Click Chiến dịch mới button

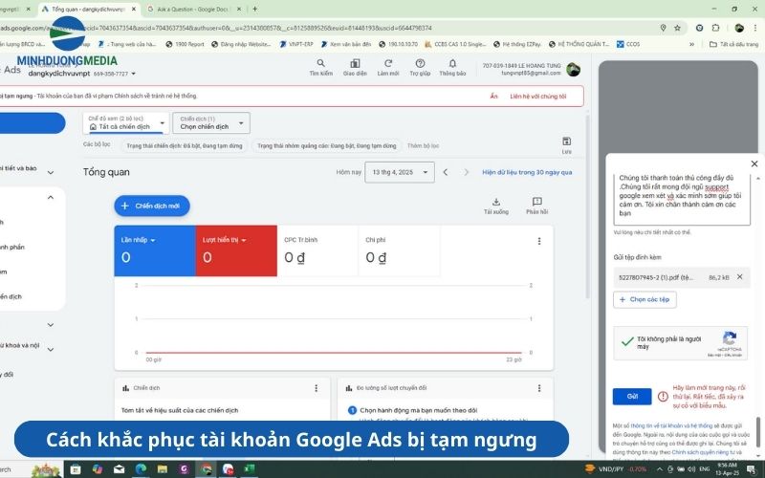click(x=152, y=206)
